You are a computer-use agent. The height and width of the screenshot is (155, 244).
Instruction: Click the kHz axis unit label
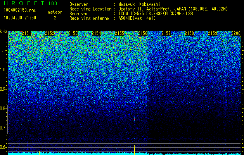[x=3, y=31]
